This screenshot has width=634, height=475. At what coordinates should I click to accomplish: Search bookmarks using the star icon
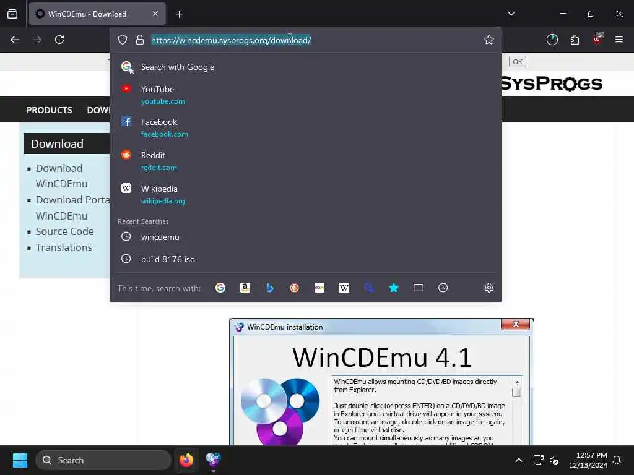pos(393,288)
